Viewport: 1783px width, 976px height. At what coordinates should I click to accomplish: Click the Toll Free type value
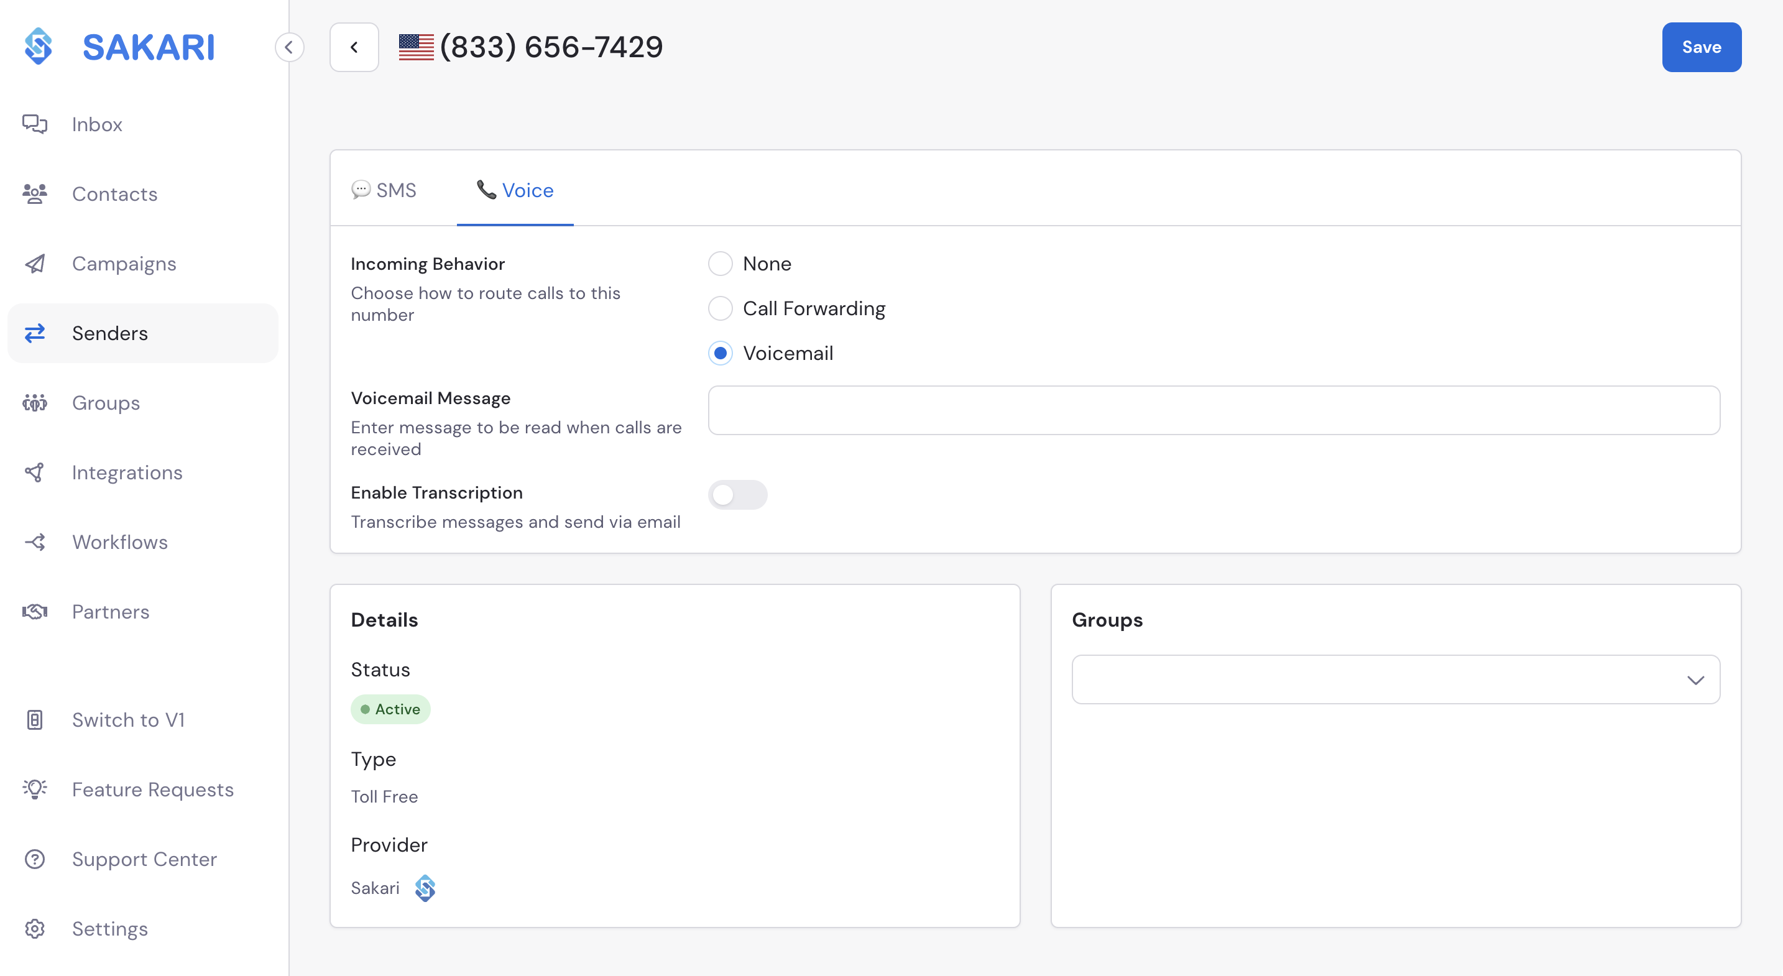[x=384, y=797]
